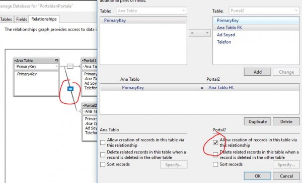302x183 pixels.
Task: Click Ad Soyad field in Portal1 graph box
Action: tap(91, 83)
